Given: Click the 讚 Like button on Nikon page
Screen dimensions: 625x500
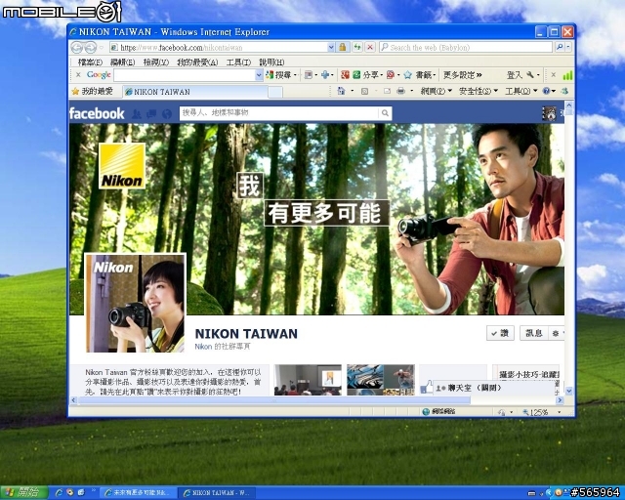Looking at the screenshot, I should (x=500, y=333).
